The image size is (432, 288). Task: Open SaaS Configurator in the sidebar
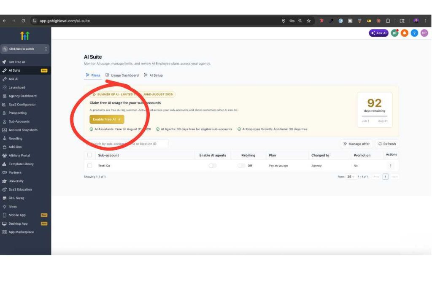click(25, 105)
